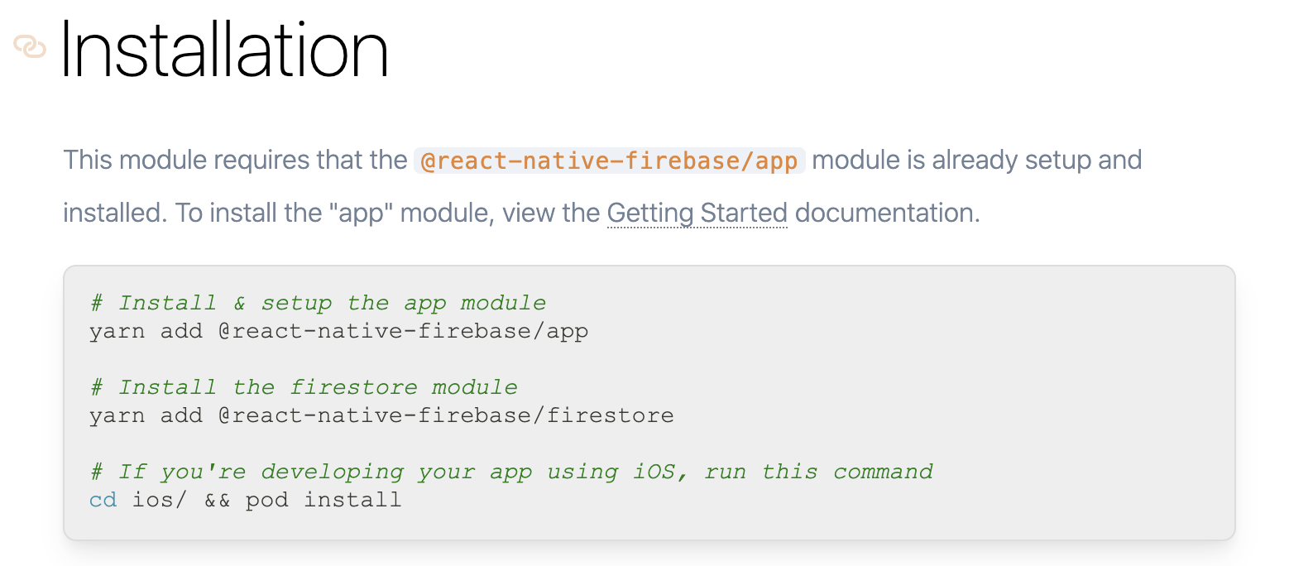This screenshot has width=1289, height=566.
Task: Select the yarn add @react-native-firebase/firestore line
Action: pos(381,415)
